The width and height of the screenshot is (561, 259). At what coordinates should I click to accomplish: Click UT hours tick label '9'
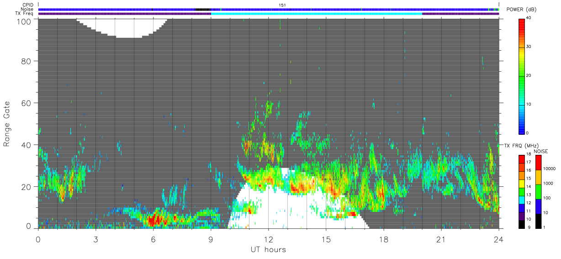(x=211, y=239)
